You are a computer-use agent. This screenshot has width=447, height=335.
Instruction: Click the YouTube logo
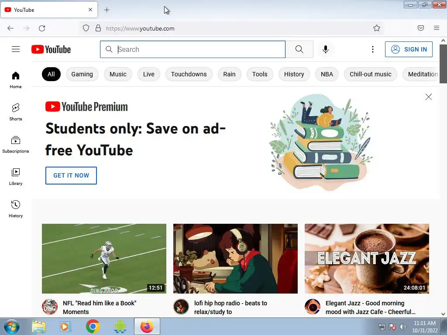(x=51, y=49)
